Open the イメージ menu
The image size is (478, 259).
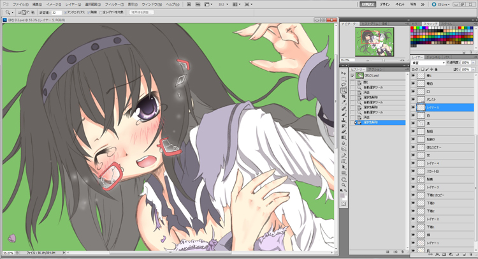point(54,4)
